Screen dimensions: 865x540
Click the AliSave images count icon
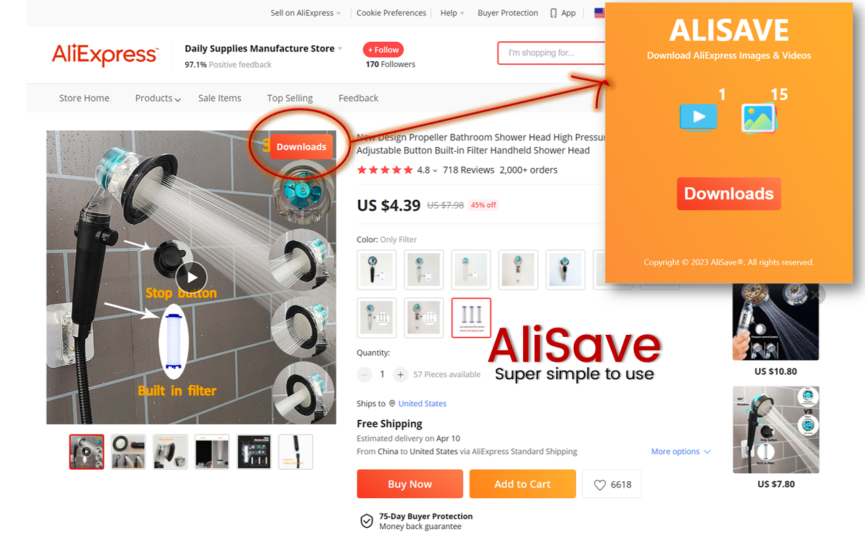[759, 118]
